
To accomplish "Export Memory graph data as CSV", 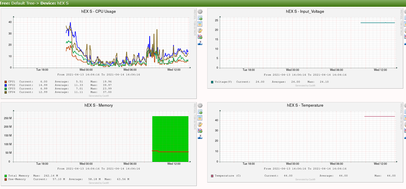I will (x=200, y=112).
